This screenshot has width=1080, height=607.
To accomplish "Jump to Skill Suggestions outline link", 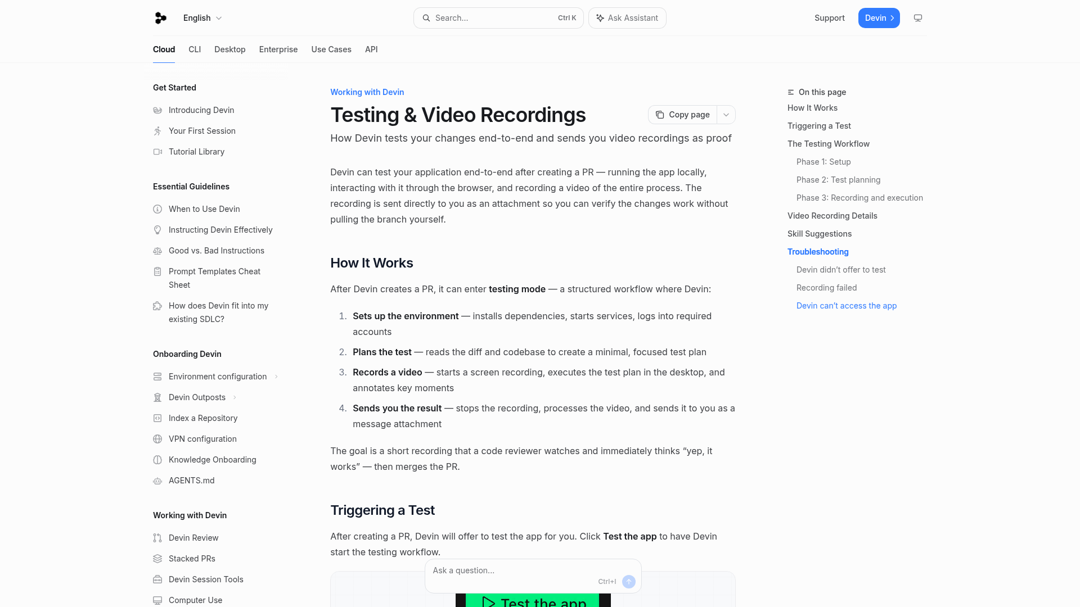I will point(820,234).
